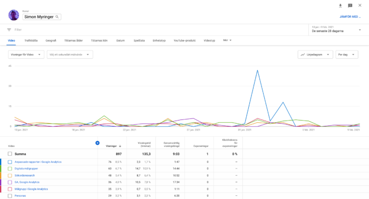Switch to the Geografi tab
Viewport: 369px width, 199px height.
pyautogui.click(x=51, y=41)
